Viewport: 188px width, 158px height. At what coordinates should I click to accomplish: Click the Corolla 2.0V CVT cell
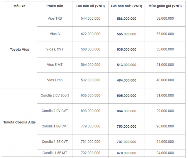tap(55, 111)
